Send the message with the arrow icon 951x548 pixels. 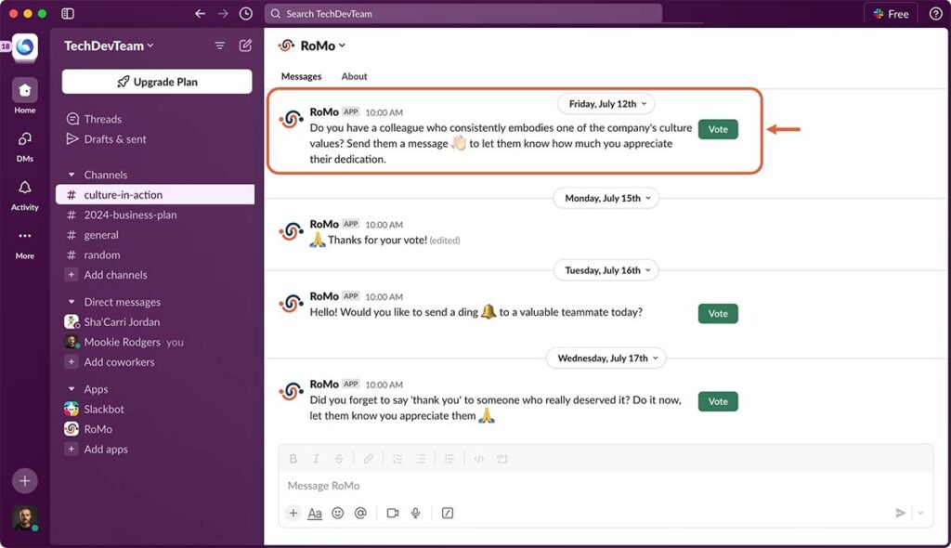click(x=901, y=513)
